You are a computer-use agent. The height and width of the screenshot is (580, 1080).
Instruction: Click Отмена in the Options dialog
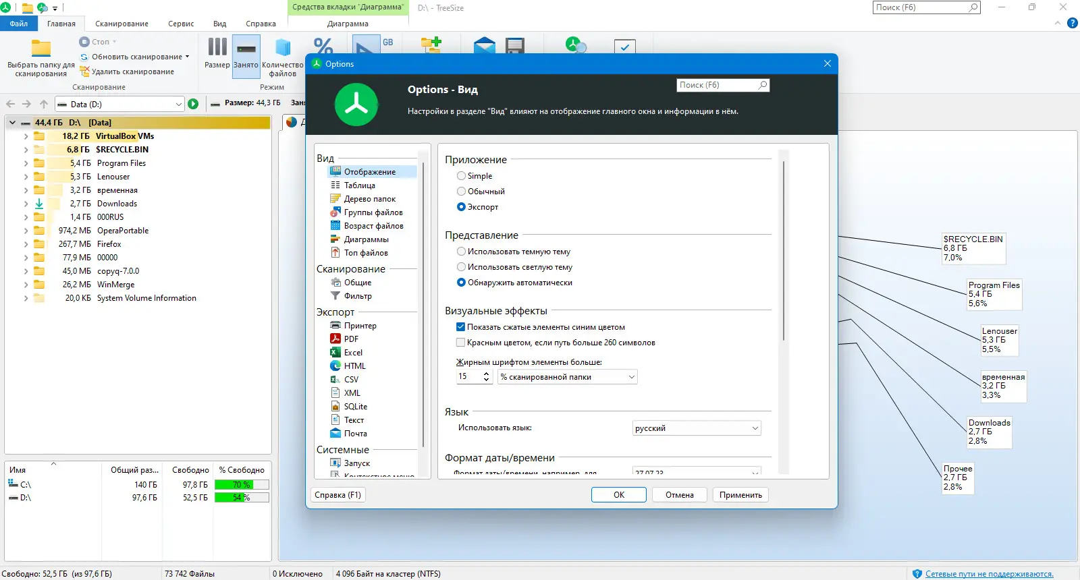tap(680, 495)
